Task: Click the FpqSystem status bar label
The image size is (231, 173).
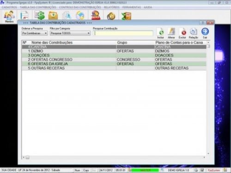Action: coord(214,170)
